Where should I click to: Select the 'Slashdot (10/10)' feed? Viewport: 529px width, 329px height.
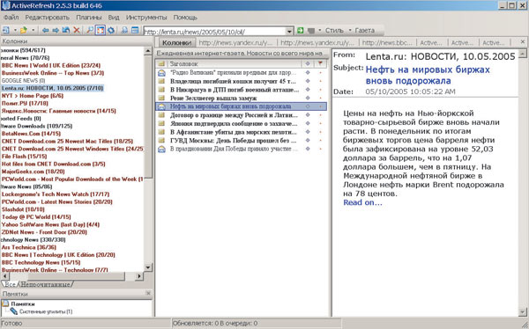click(x=23, y=209)
